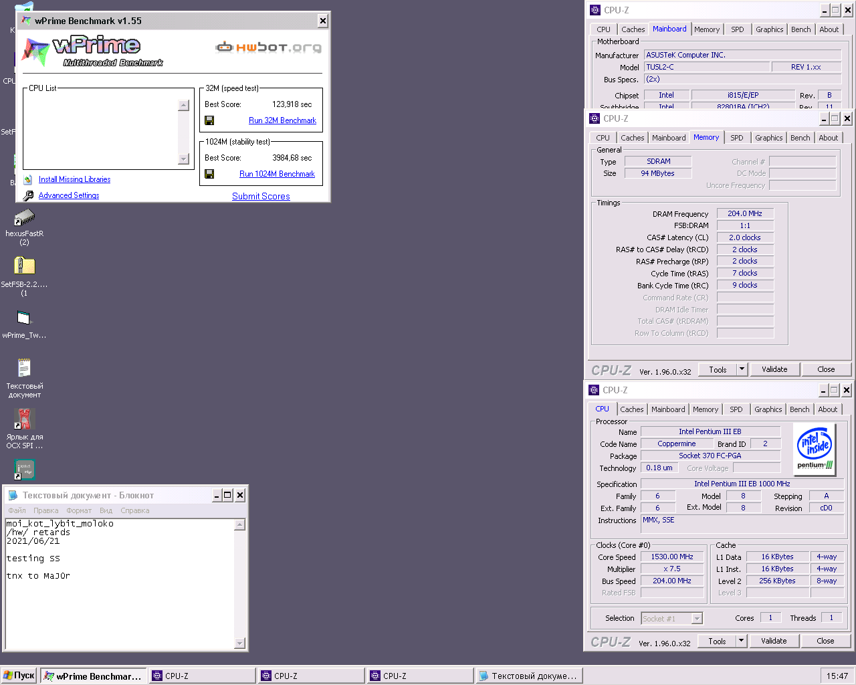This screenshot has height=685, width=856.
Task: Click the HWBOT.org logo in wPrime
Action: 268,47
